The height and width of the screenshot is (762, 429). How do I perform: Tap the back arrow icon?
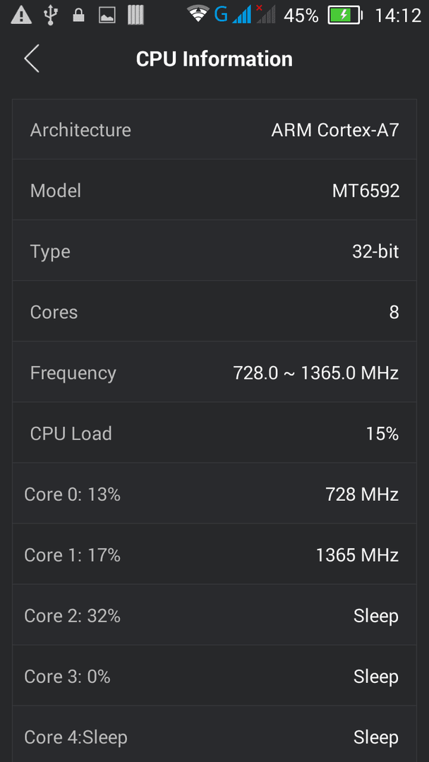pyautogui.click(x=32, y=59)
